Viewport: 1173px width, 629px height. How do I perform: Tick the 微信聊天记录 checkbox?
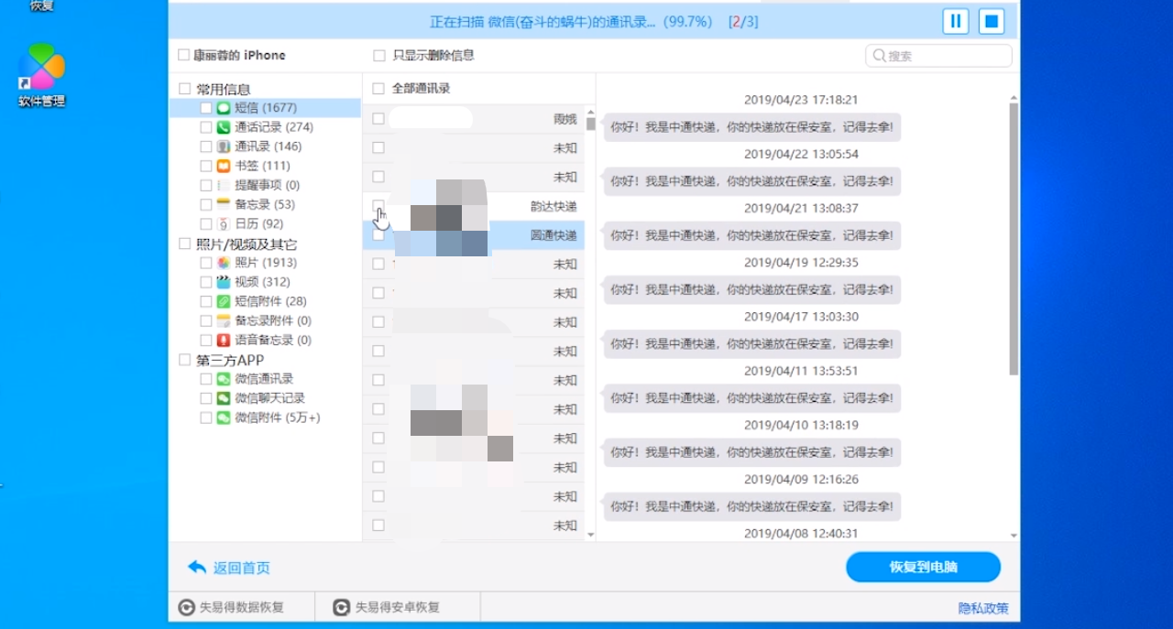pos(206,398)
